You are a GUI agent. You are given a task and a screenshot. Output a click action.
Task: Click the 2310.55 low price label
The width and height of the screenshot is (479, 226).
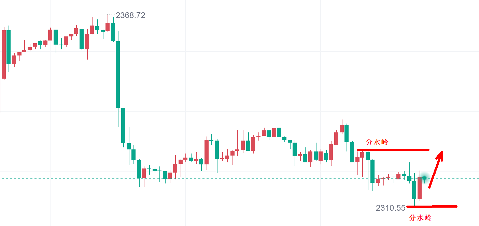point(391,208)
